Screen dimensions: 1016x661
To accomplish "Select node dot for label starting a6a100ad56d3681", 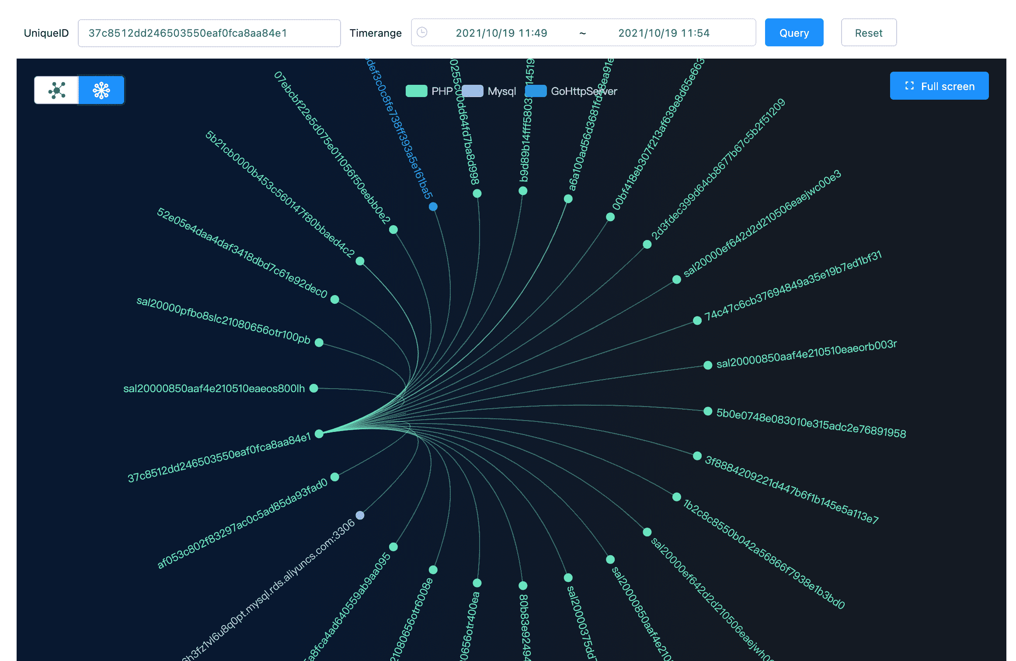I will (568, 199).
